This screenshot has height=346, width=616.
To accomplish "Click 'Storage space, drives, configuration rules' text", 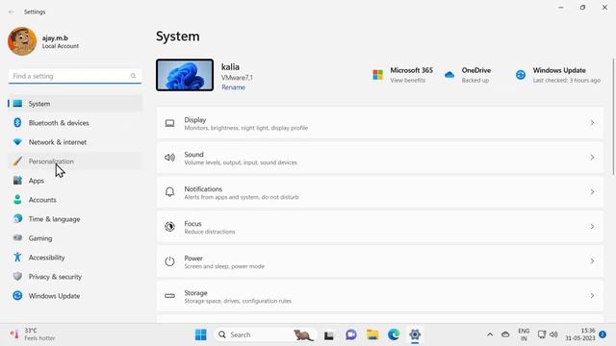I will (238, 301).
